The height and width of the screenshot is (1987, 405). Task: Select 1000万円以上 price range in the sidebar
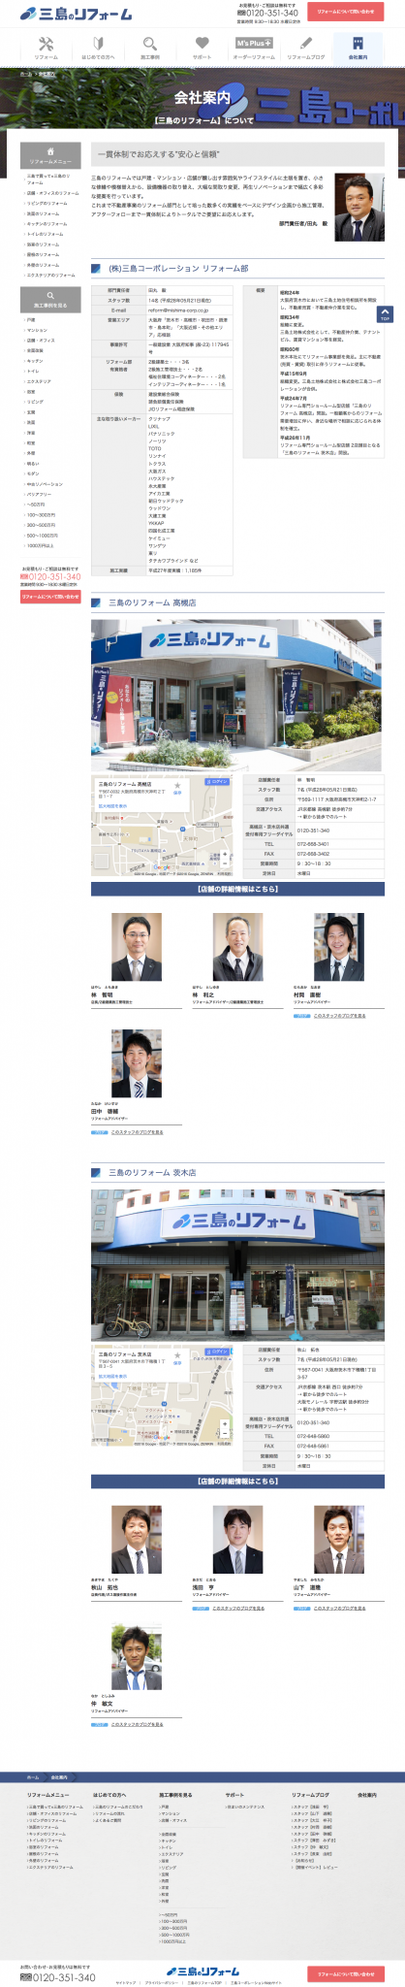[39, 545]
